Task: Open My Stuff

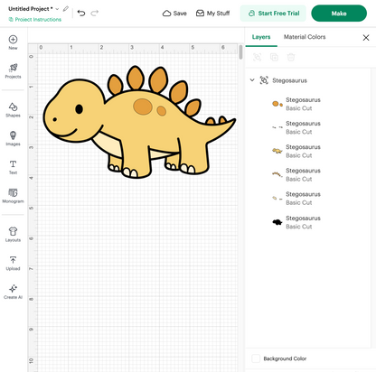Action: 212,14
